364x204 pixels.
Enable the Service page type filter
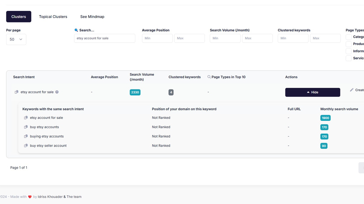click(348, 58)
